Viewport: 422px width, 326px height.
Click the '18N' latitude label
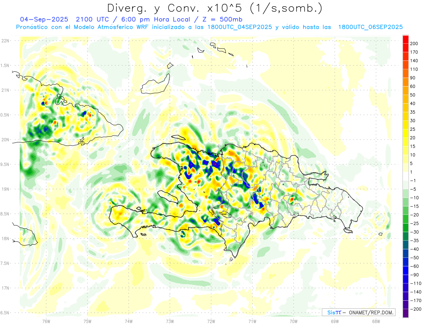(x=5, y=238)
